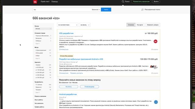Image resolution: width=195 pixels, height=109 pixels.
Task: Open the HeadHunter company logo in first vacancy
Action: pos(155,41)
